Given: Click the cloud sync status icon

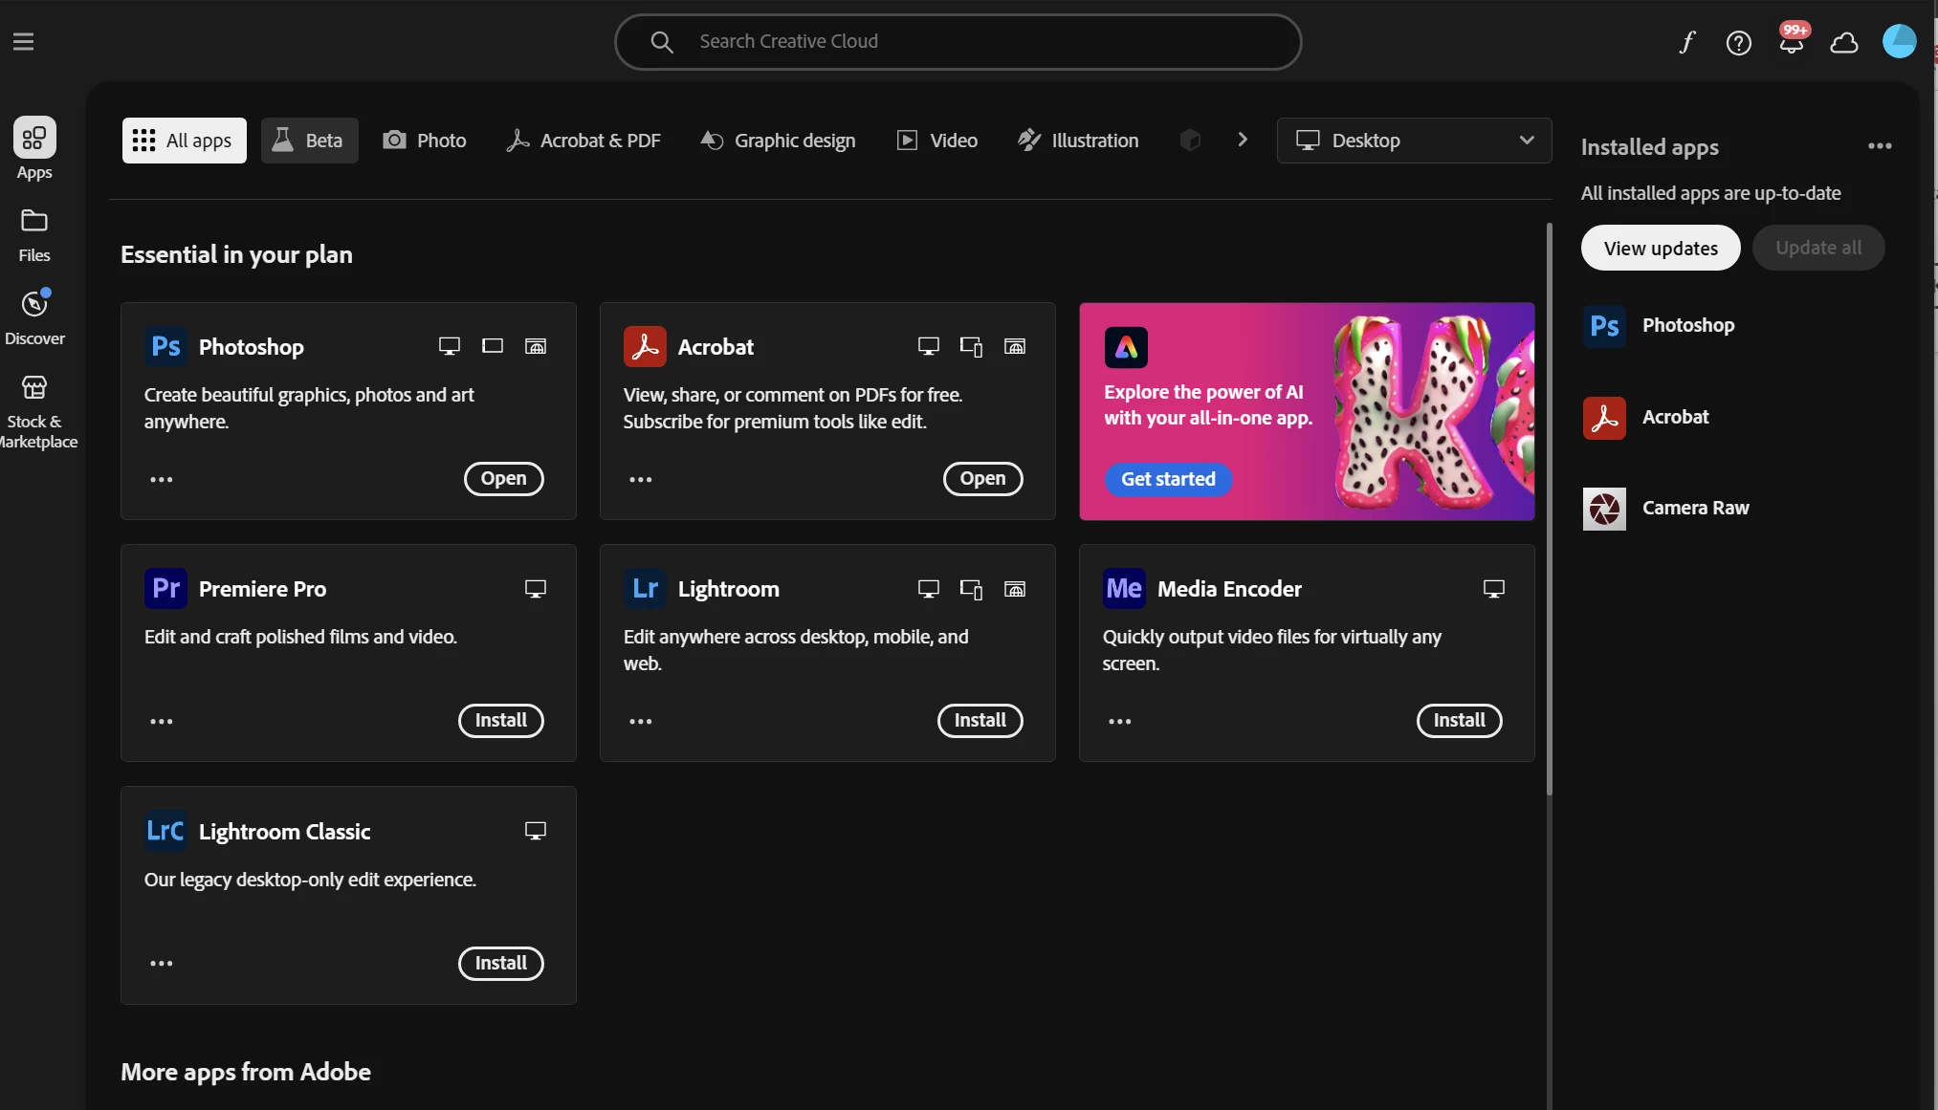Looking at the screenshot, I should click(x=1843, y=42).
